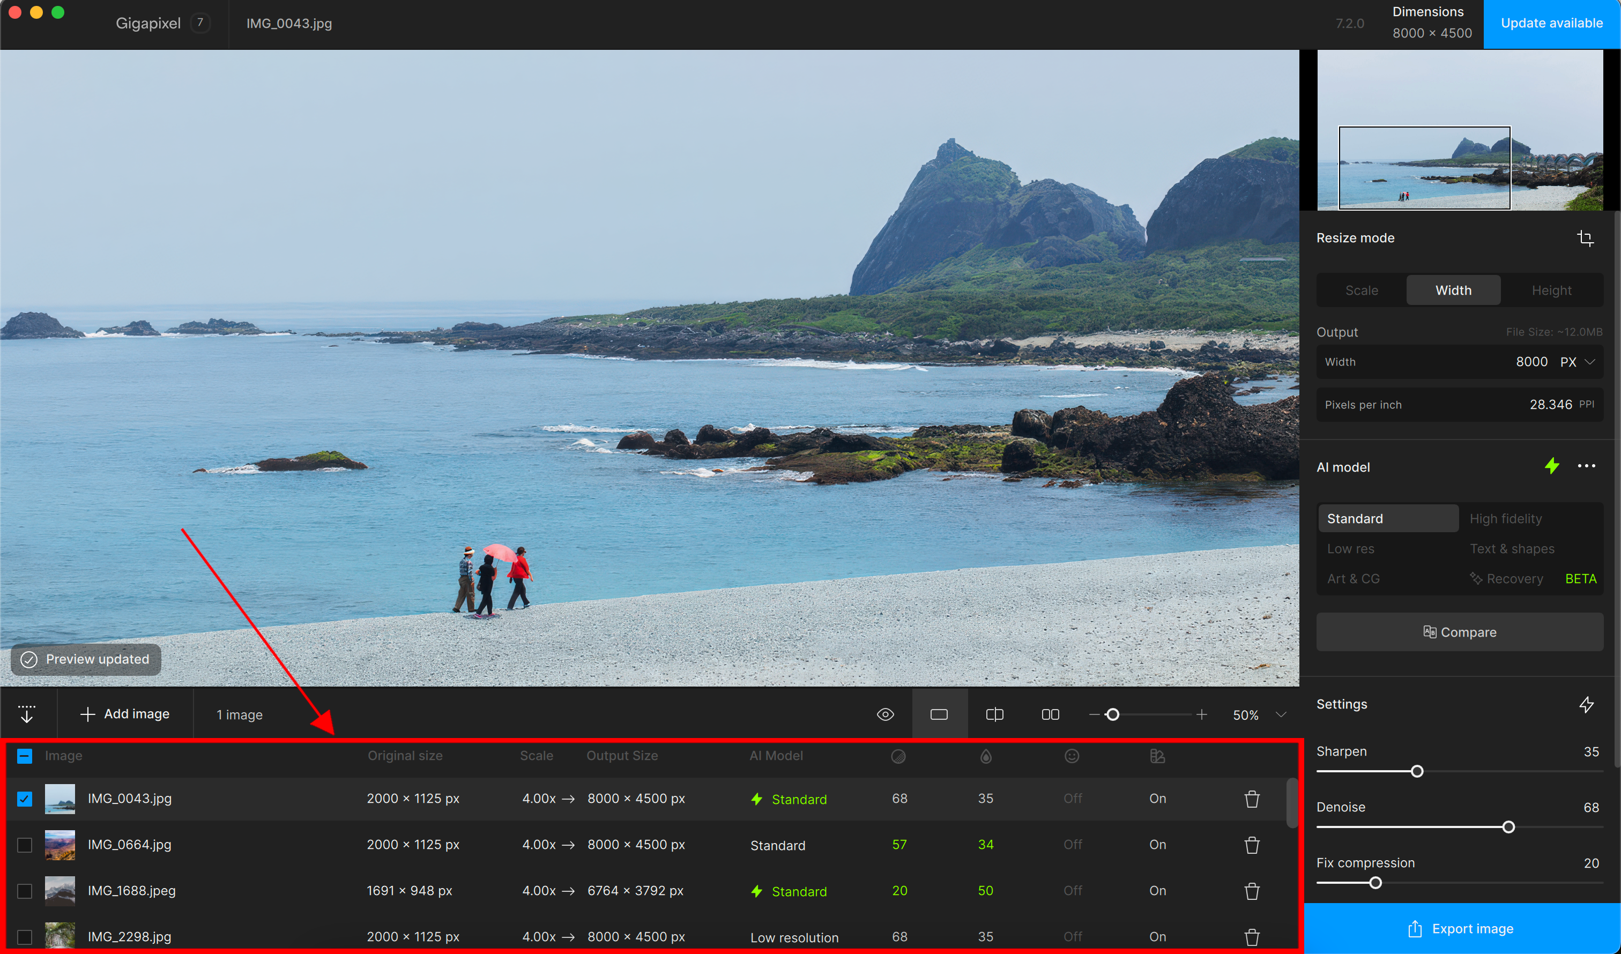
Task: Delete IMG_1688.jpeg with trash icon
Action: point(1252,891)
